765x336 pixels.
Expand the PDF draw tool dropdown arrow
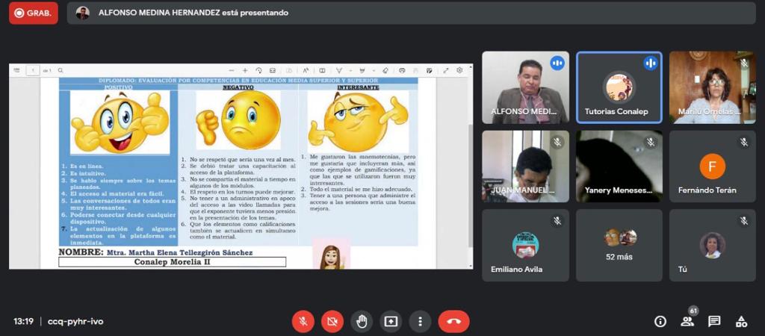[350, 70]
